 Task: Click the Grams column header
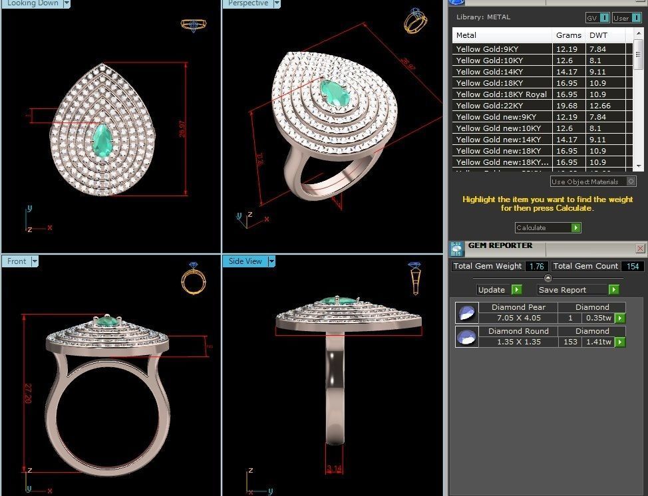tap(569, 35)
